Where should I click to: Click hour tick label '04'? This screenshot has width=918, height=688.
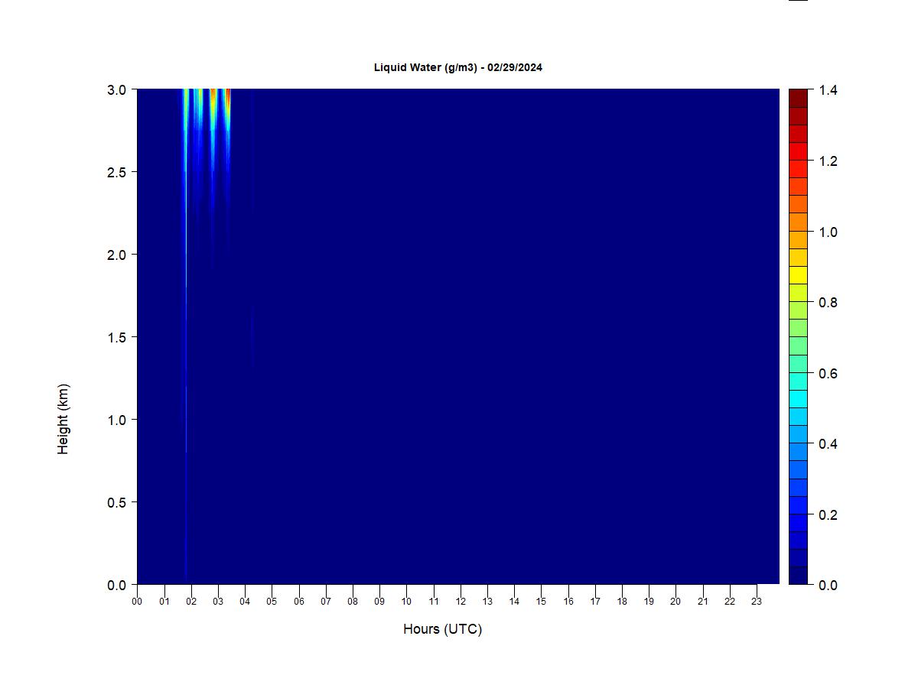pyautogui.click(x=245, y=602)
